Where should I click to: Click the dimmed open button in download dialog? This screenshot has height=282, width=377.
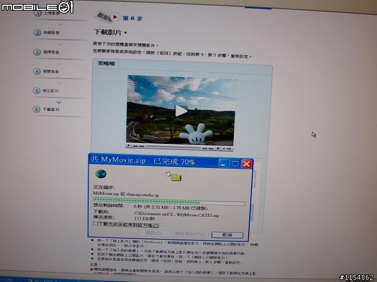[x=154, y=233]
